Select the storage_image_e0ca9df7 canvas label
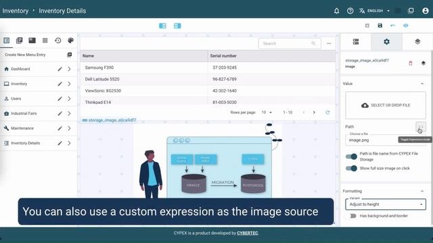 (110, 120)
